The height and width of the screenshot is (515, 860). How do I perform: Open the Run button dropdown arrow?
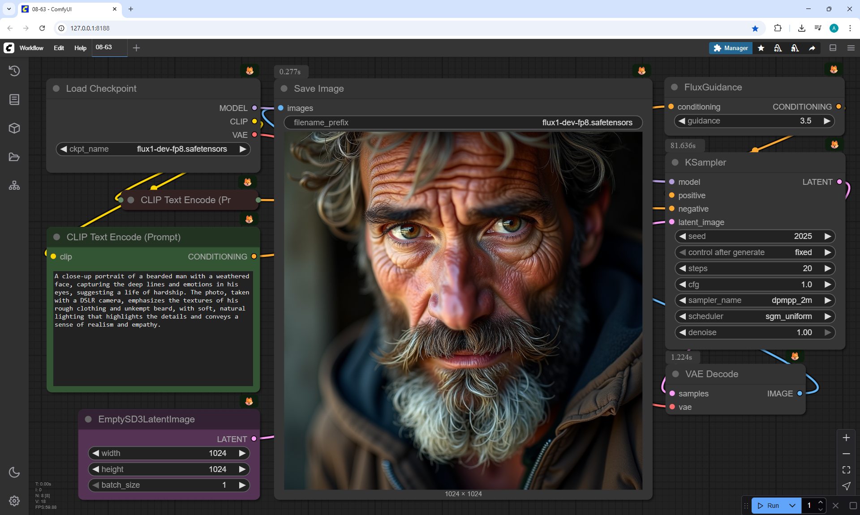click(x=792, y=506)
